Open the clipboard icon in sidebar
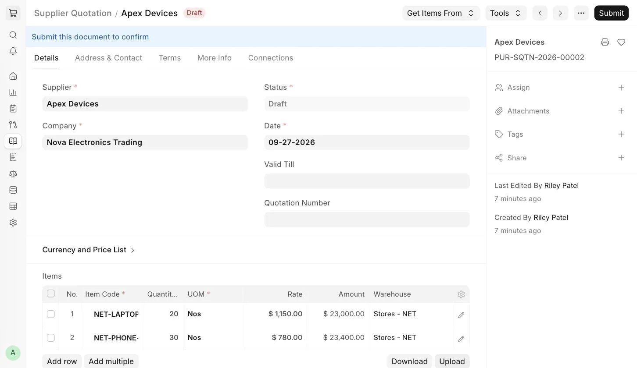The width and height of the screenshot is (637, 368). tap(13, 109)
